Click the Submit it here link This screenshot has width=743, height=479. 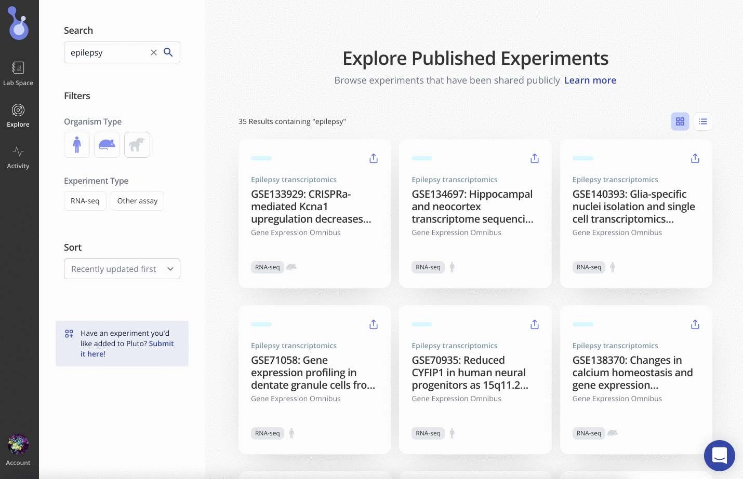click(x=161, y=344)
